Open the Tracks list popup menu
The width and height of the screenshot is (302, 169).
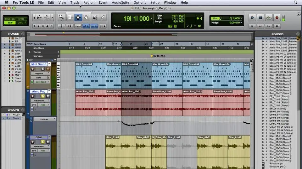[23, 34]
